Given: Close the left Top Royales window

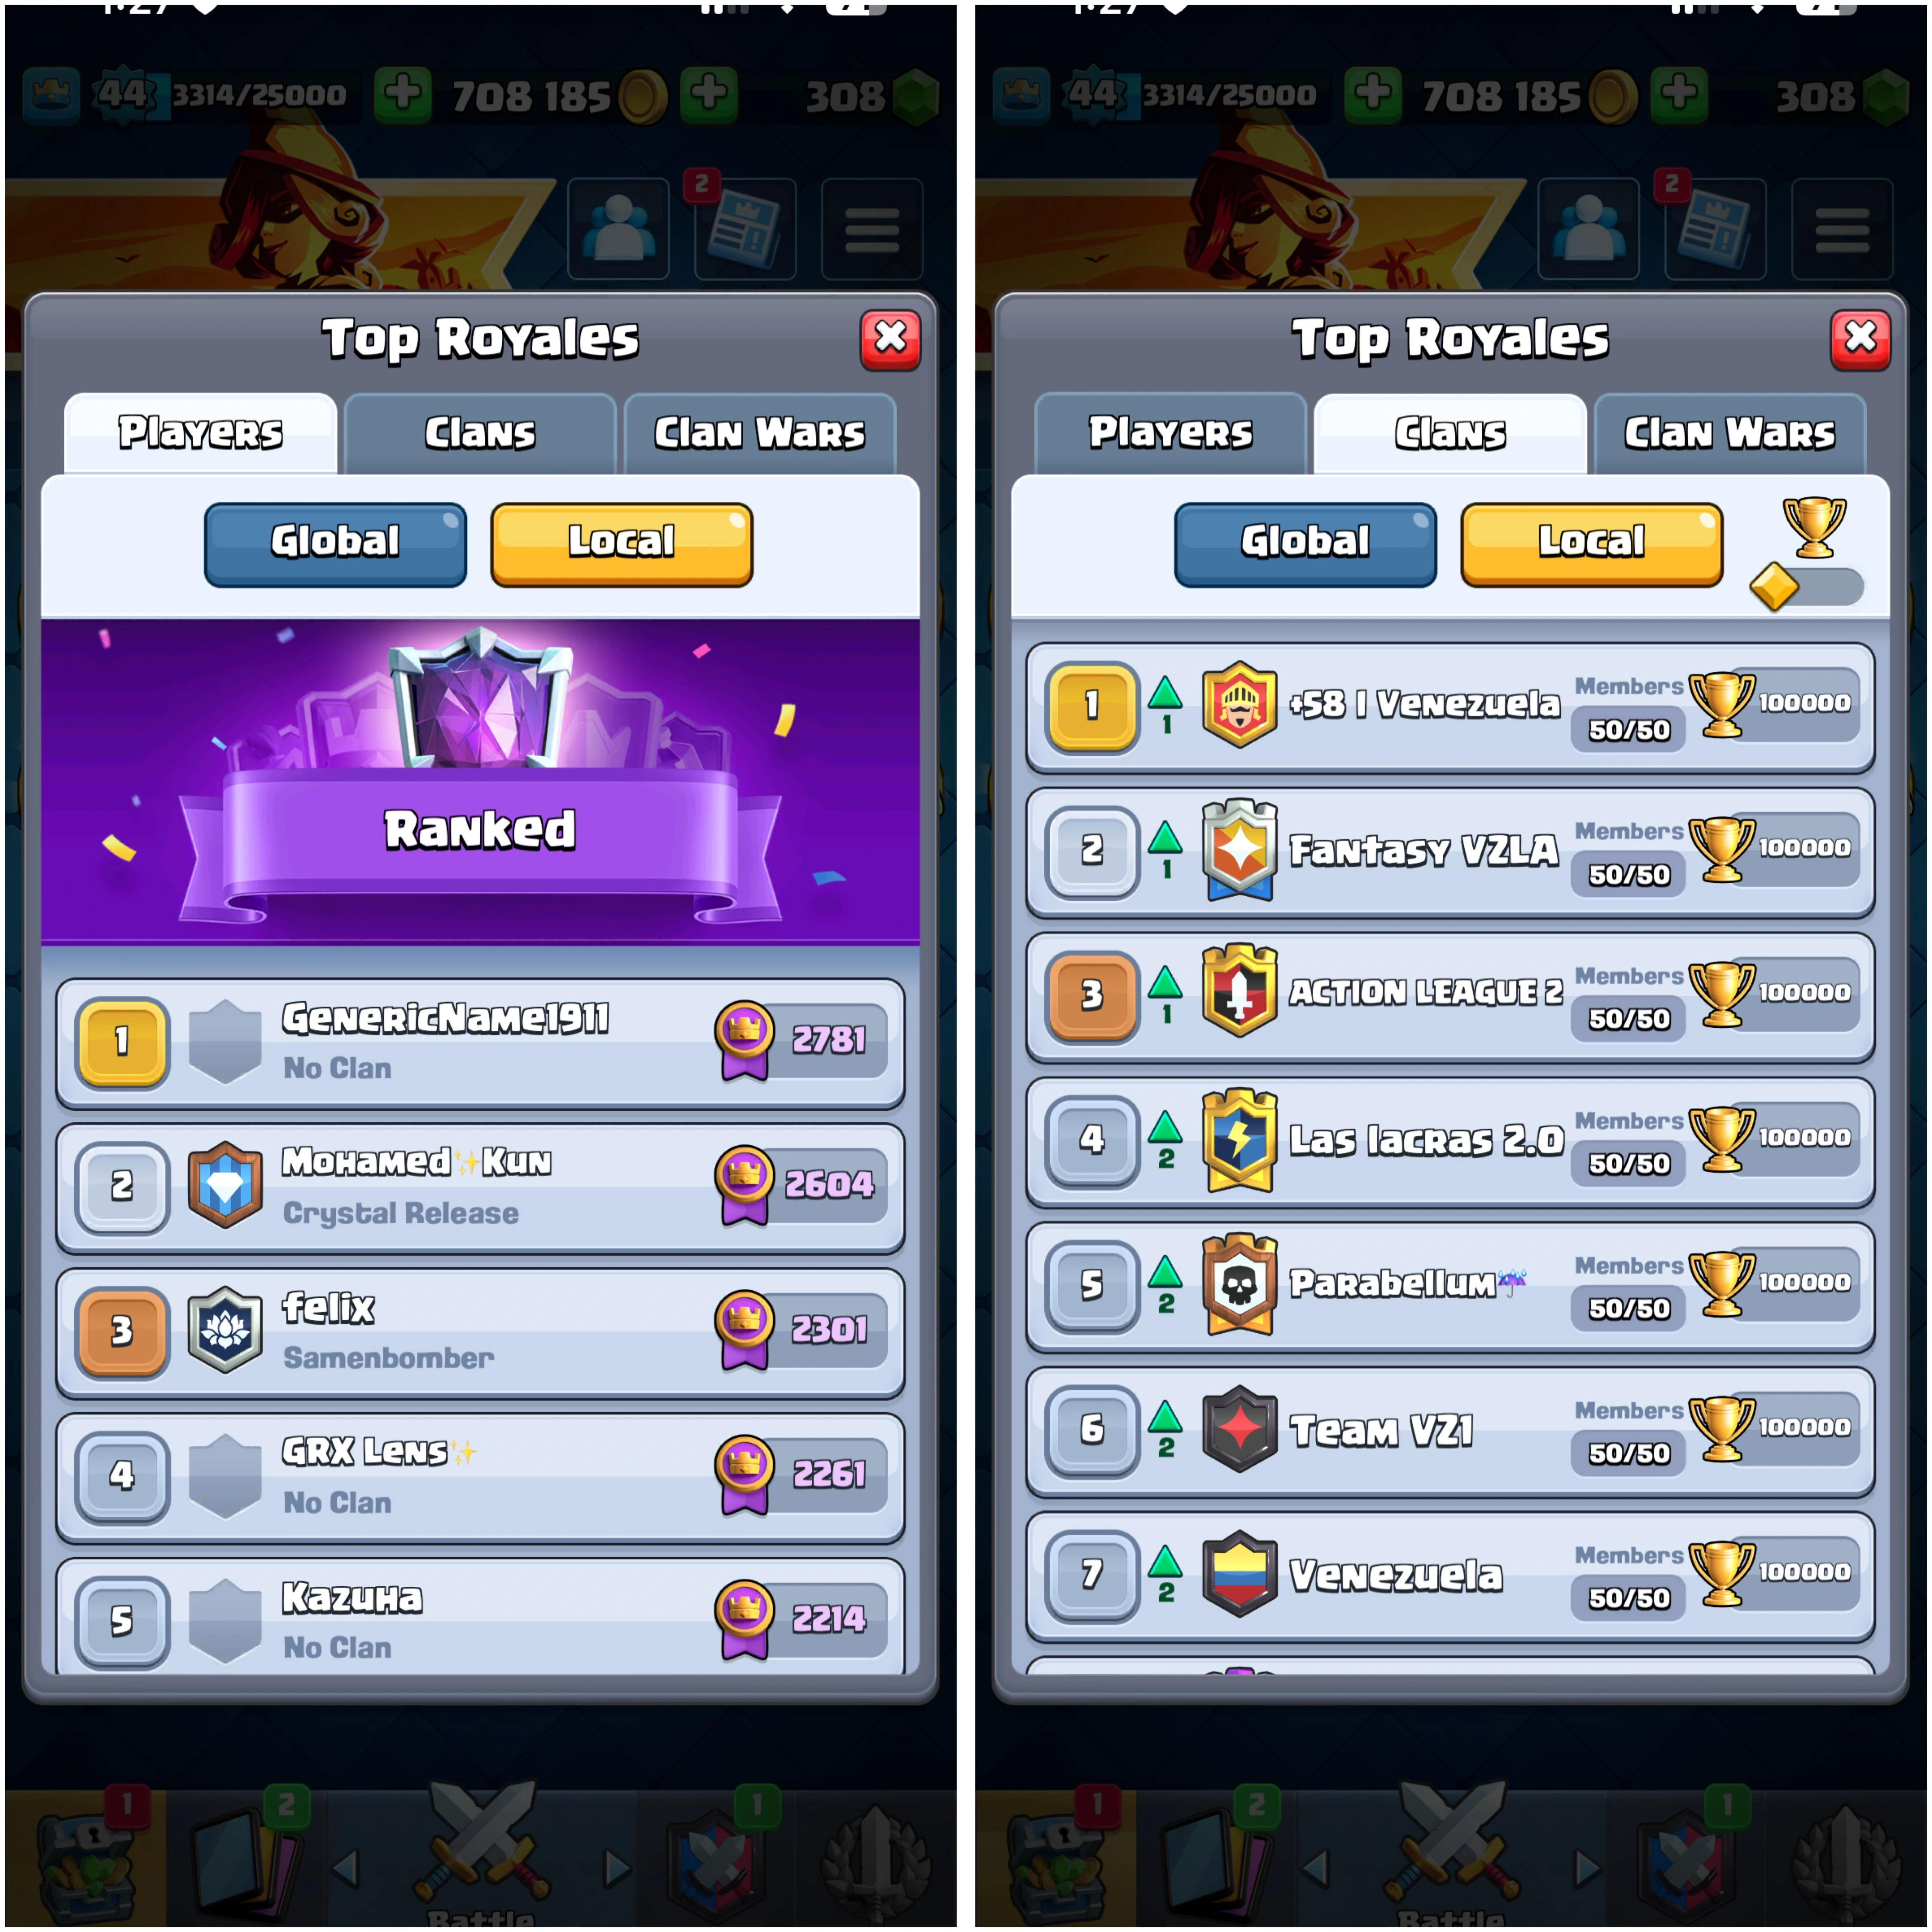Looking at the screenshot, I should (x=890, y=339).
